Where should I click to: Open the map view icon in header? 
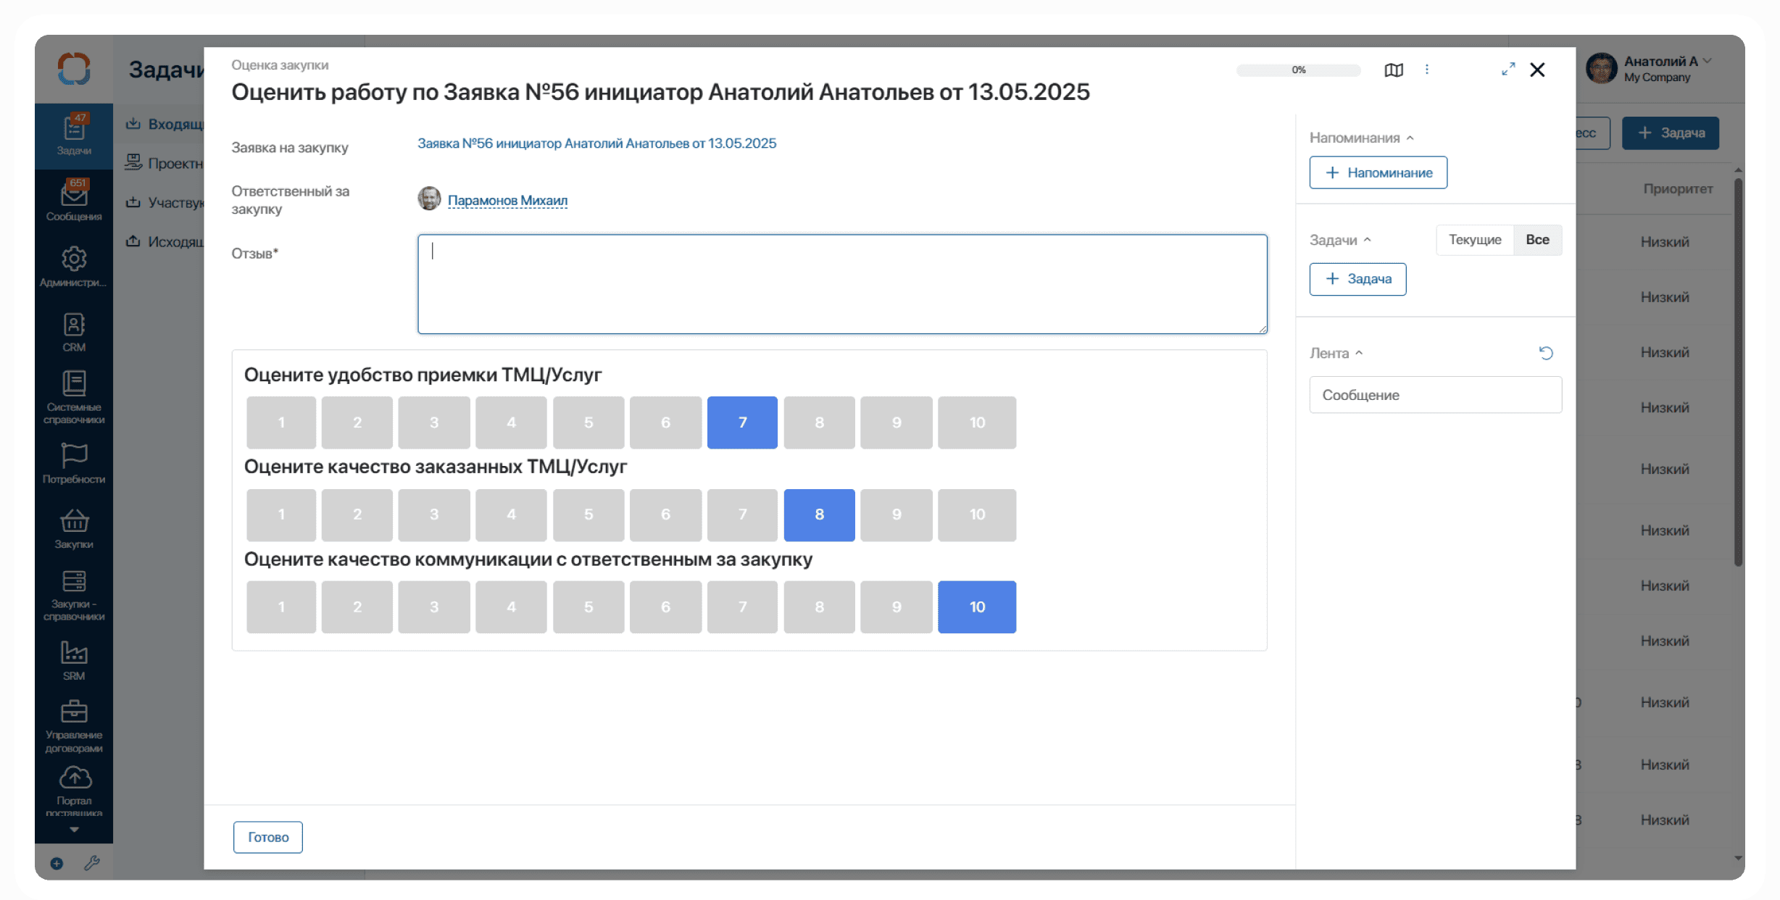point(1393,70)
